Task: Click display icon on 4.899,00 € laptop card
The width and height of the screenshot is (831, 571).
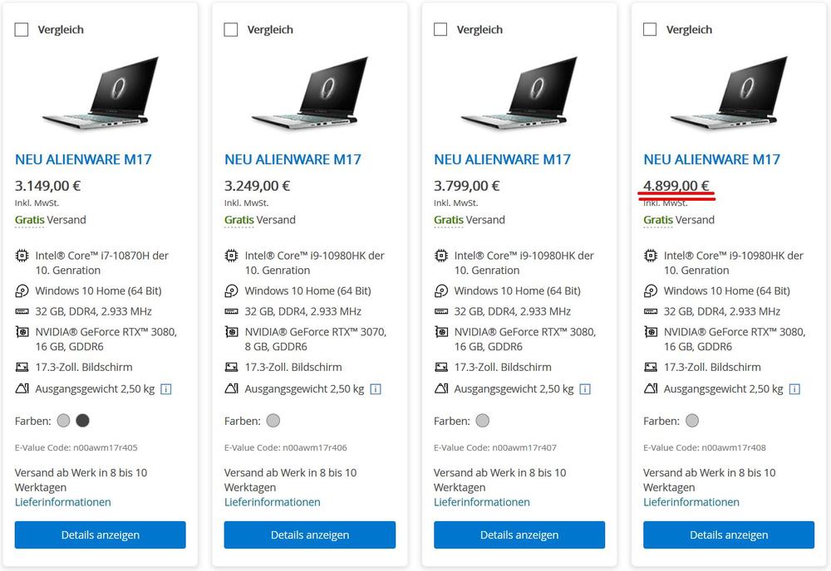Action: pyautogui.click(x=650, y=367)
